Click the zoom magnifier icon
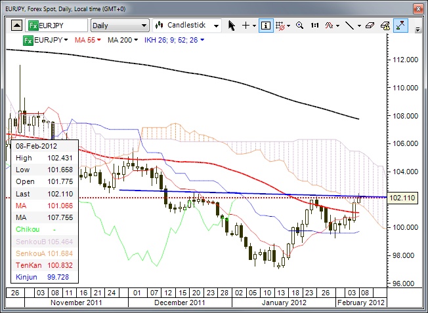 [300, 26]
